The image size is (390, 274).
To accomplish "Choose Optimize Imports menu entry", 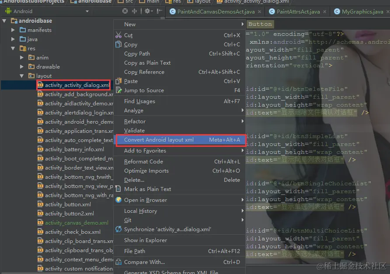I will (x=180, y=171).
